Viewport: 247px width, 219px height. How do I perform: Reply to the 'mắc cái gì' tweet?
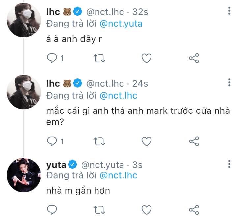point(52,141)
